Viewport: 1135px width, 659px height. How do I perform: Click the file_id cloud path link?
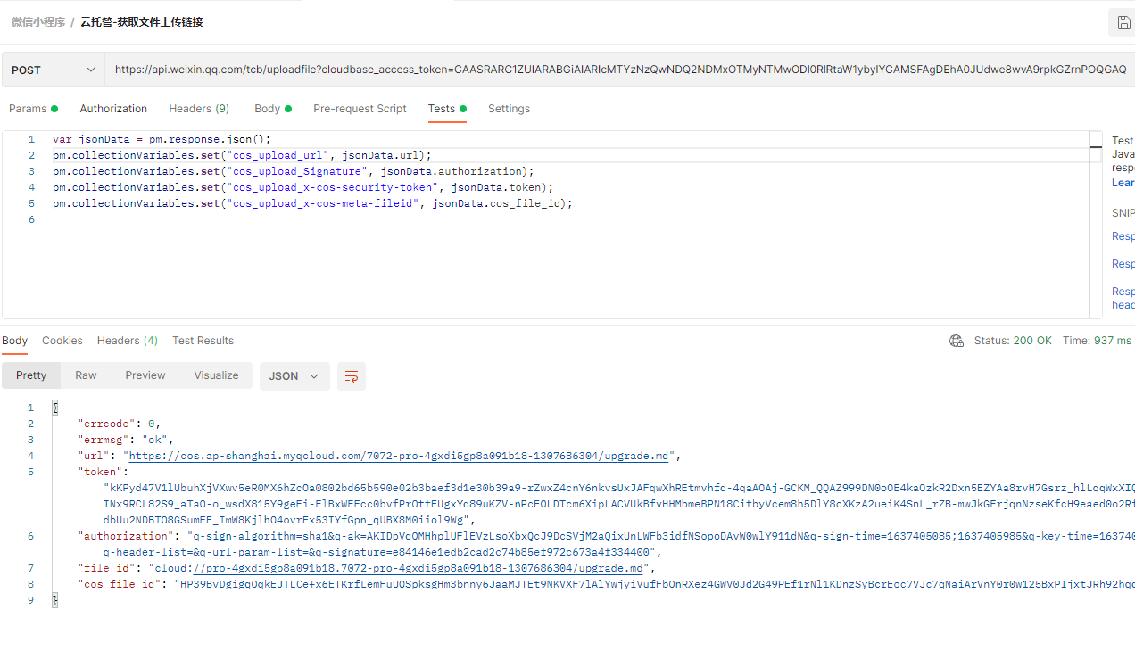click(x=418, y=568)
